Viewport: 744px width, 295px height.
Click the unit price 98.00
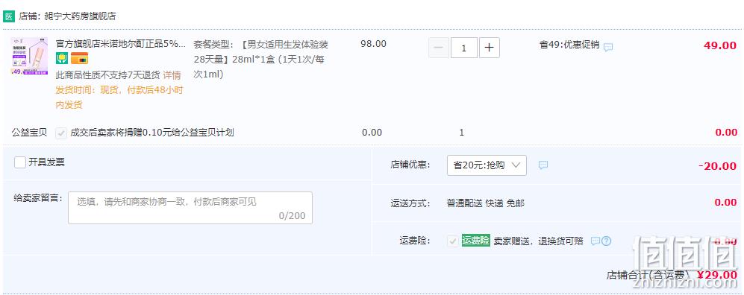point(373,44)
